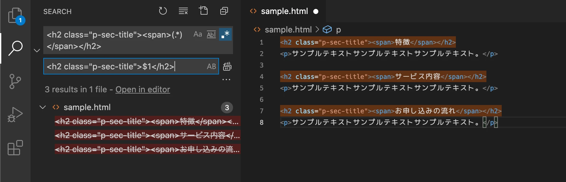The image size is (566, 182).
Task: Toggle search details ellipsis
Action: coord(226,80)
